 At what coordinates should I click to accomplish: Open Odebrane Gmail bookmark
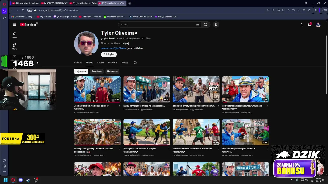click(23, 17)
